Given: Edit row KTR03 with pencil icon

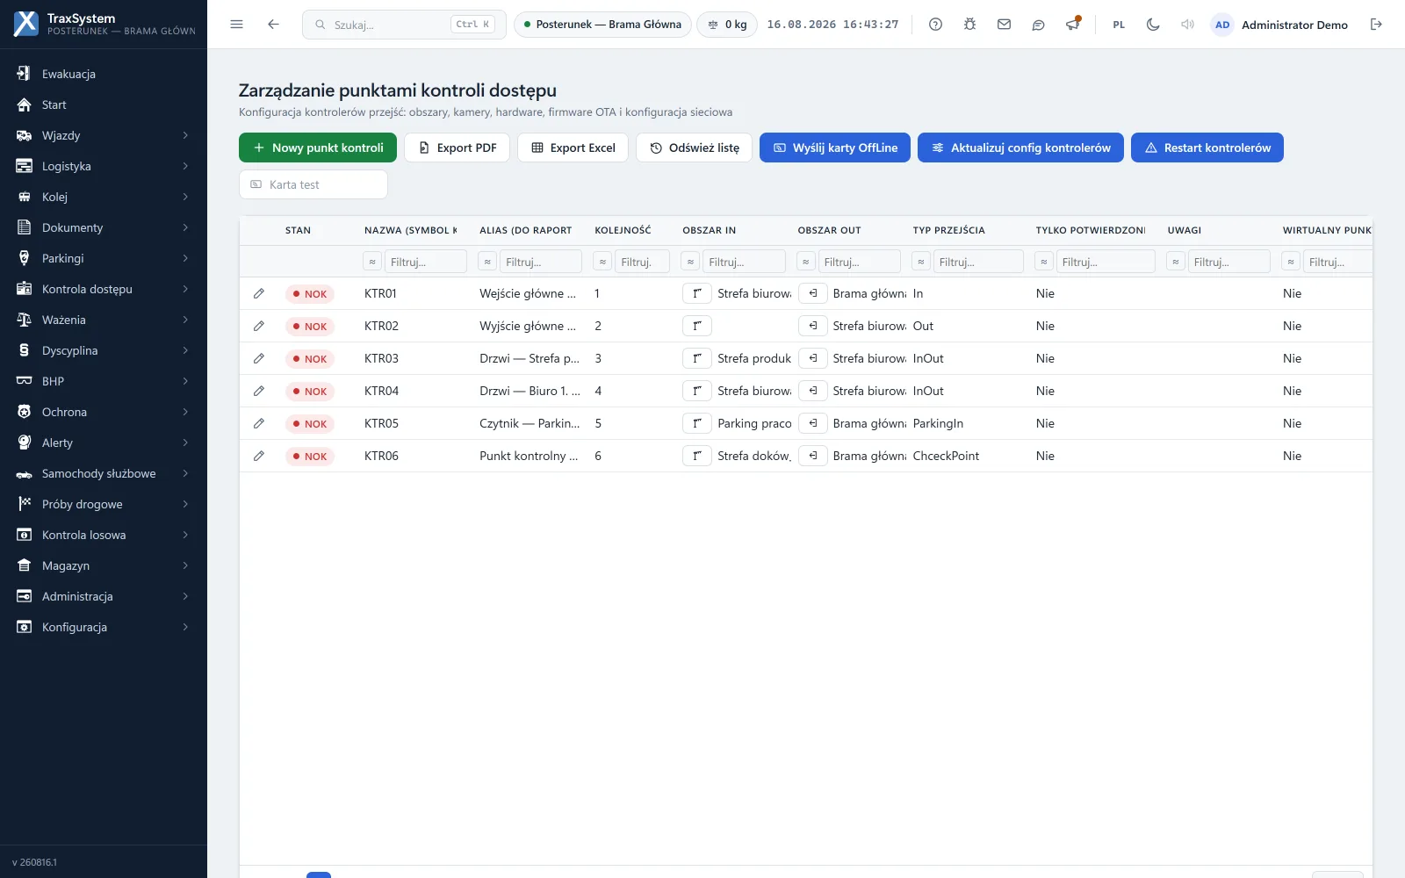Looking at the screenshot, I should click(x=258, y=358).
